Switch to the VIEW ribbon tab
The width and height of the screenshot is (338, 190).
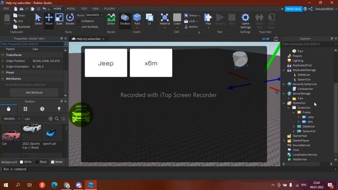coord(95,9)
